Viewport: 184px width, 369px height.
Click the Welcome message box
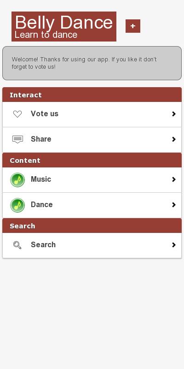pyautogui.click(x=92, y=63)
